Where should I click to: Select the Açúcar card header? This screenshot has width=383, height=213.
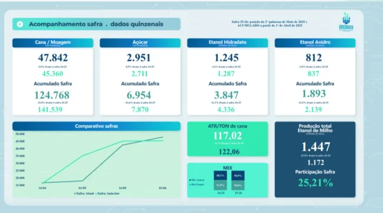(x=140, y=43)
